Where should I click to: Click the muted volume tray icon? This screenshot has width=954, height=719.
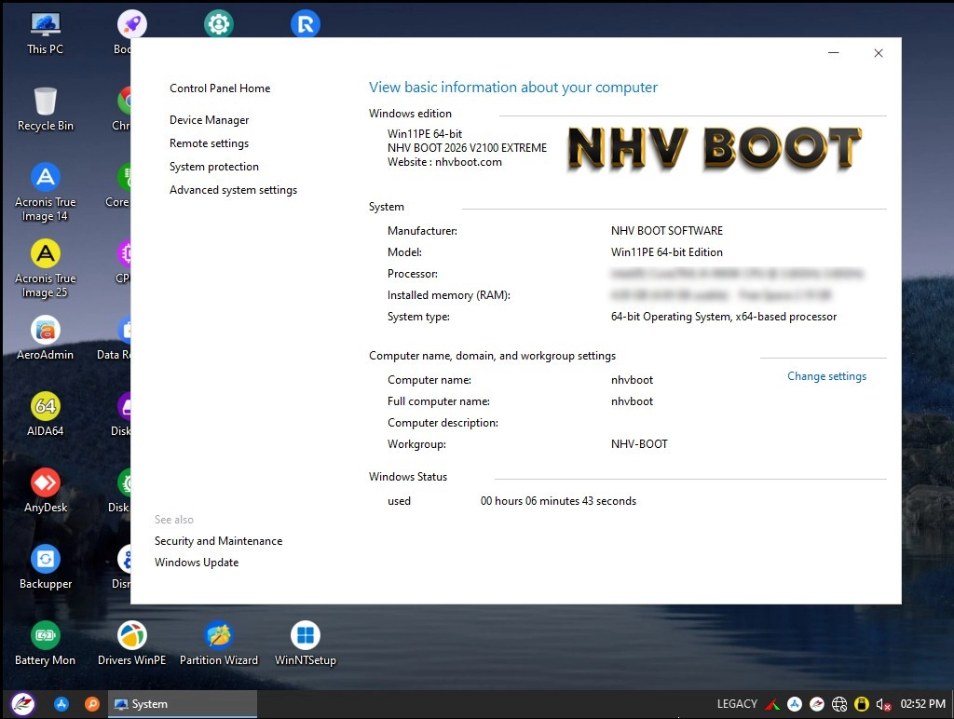point(883,704)
